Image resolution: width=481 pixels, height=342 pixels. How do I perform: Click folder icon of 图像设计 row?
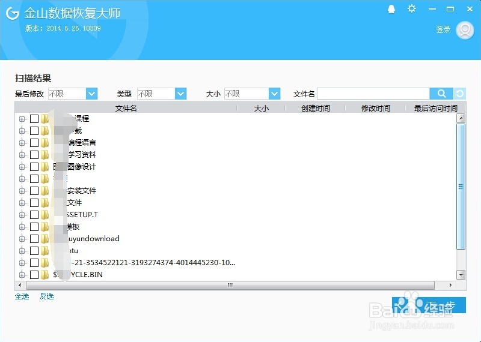pyautogui.click(x=44, y=167)
